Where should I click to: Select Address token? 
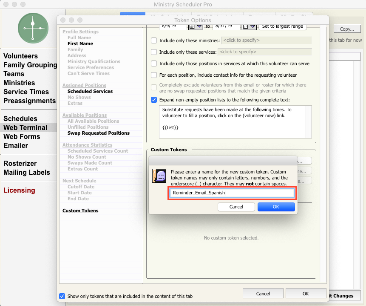(x=77, y=55)
